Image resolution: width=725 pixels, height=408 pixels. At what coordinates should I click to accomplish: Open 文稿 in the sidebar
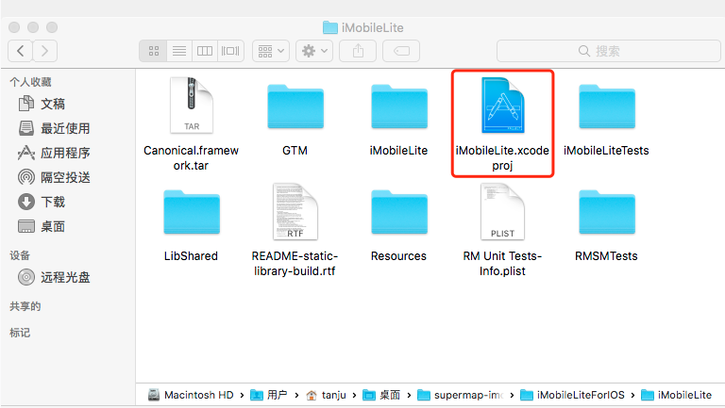click(42, 104)
